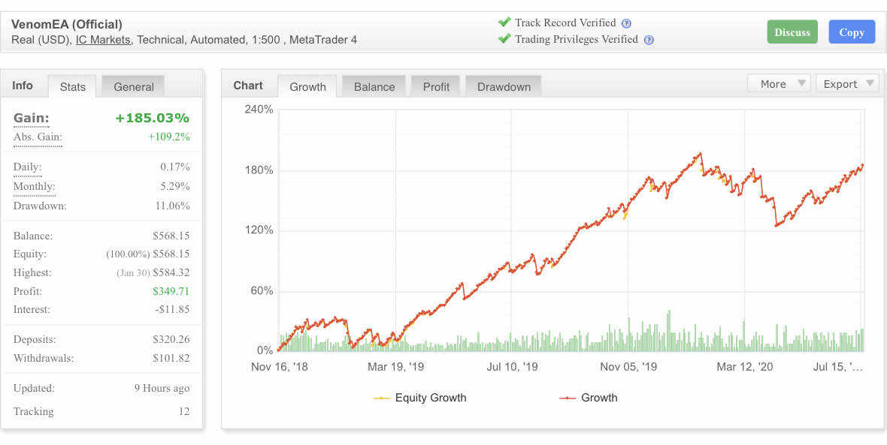The height and width of the screenshot is (445, 887).
Task: Open the IC Markets broker link
Action: point(103,39)
